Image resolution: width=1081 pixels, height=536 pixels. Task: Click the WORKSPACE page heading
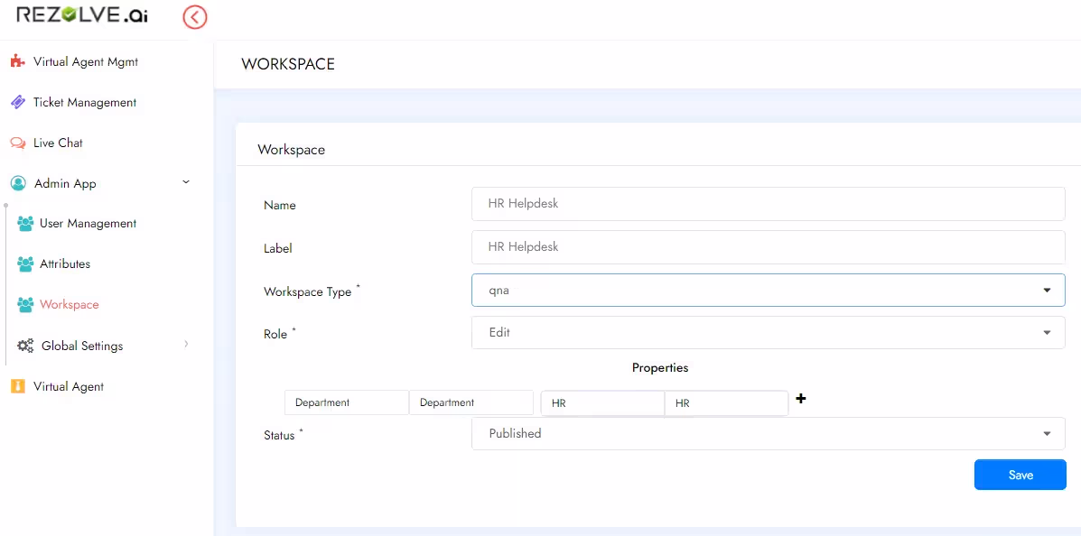288,64
